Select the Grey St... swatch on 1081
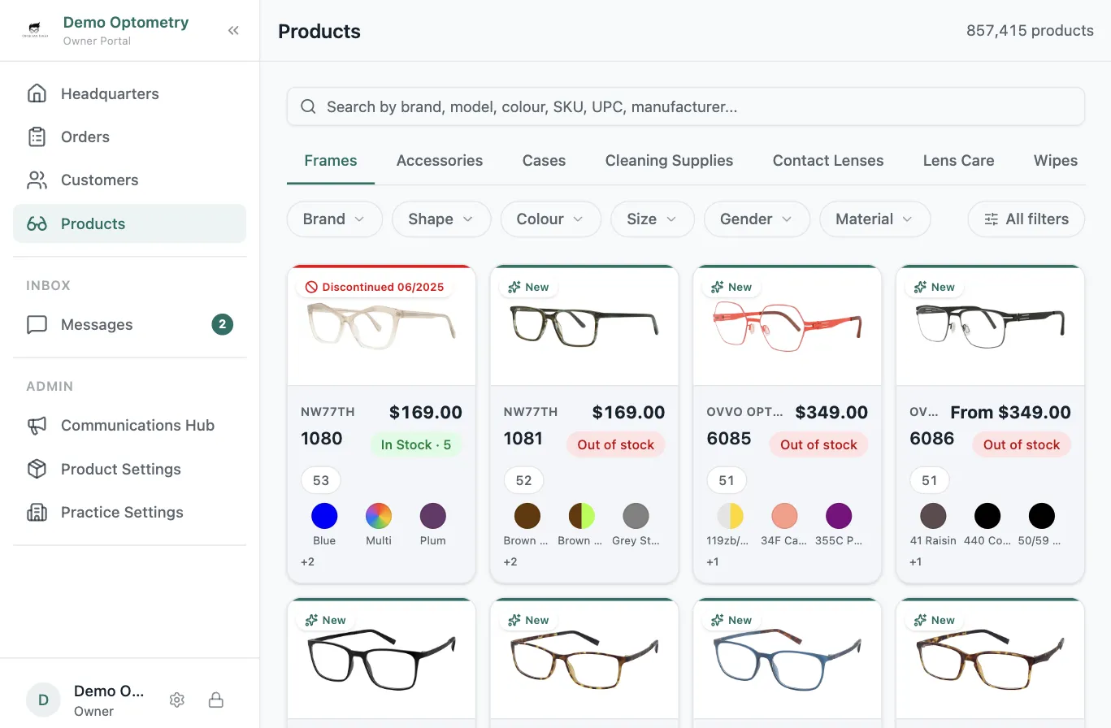Screen dimensions: 1111x728 point(636,515)
